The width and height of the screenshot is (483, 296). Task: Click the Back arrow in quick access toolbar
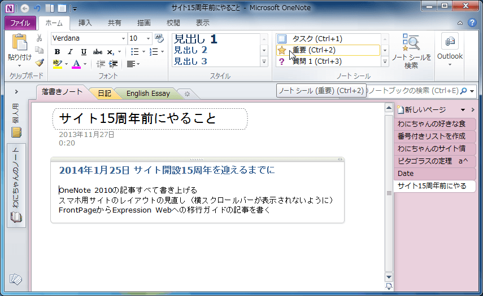(x=25, y=8)
